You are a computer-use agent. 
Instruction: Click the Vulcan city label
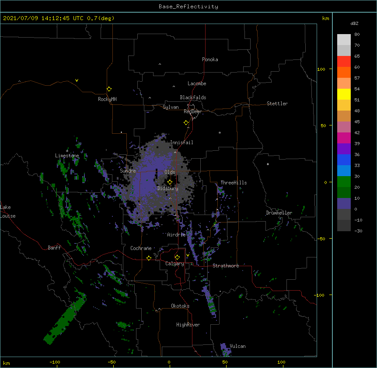[x=237, y=346]
